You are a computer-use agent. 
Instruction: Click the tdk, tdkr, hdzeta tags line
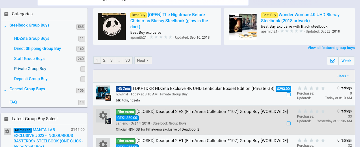(128, 100)
